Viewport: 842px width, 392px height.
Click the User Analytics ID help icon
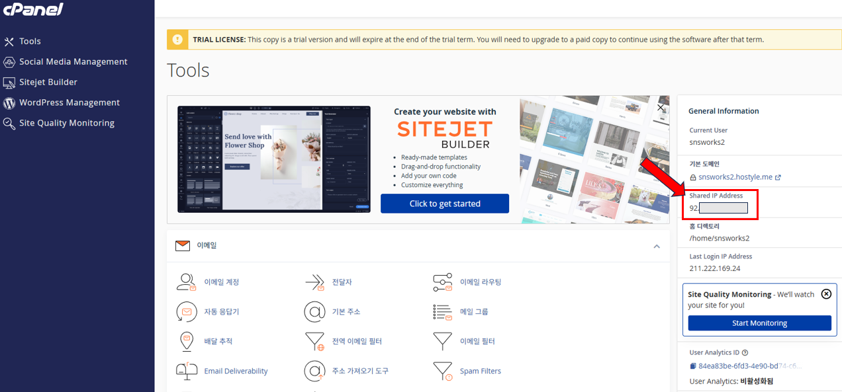[x=745, y=353]
